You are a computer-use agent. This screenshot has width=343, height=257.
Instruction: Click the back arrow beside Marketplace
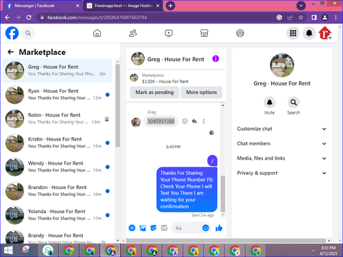[x=10, y=52]
